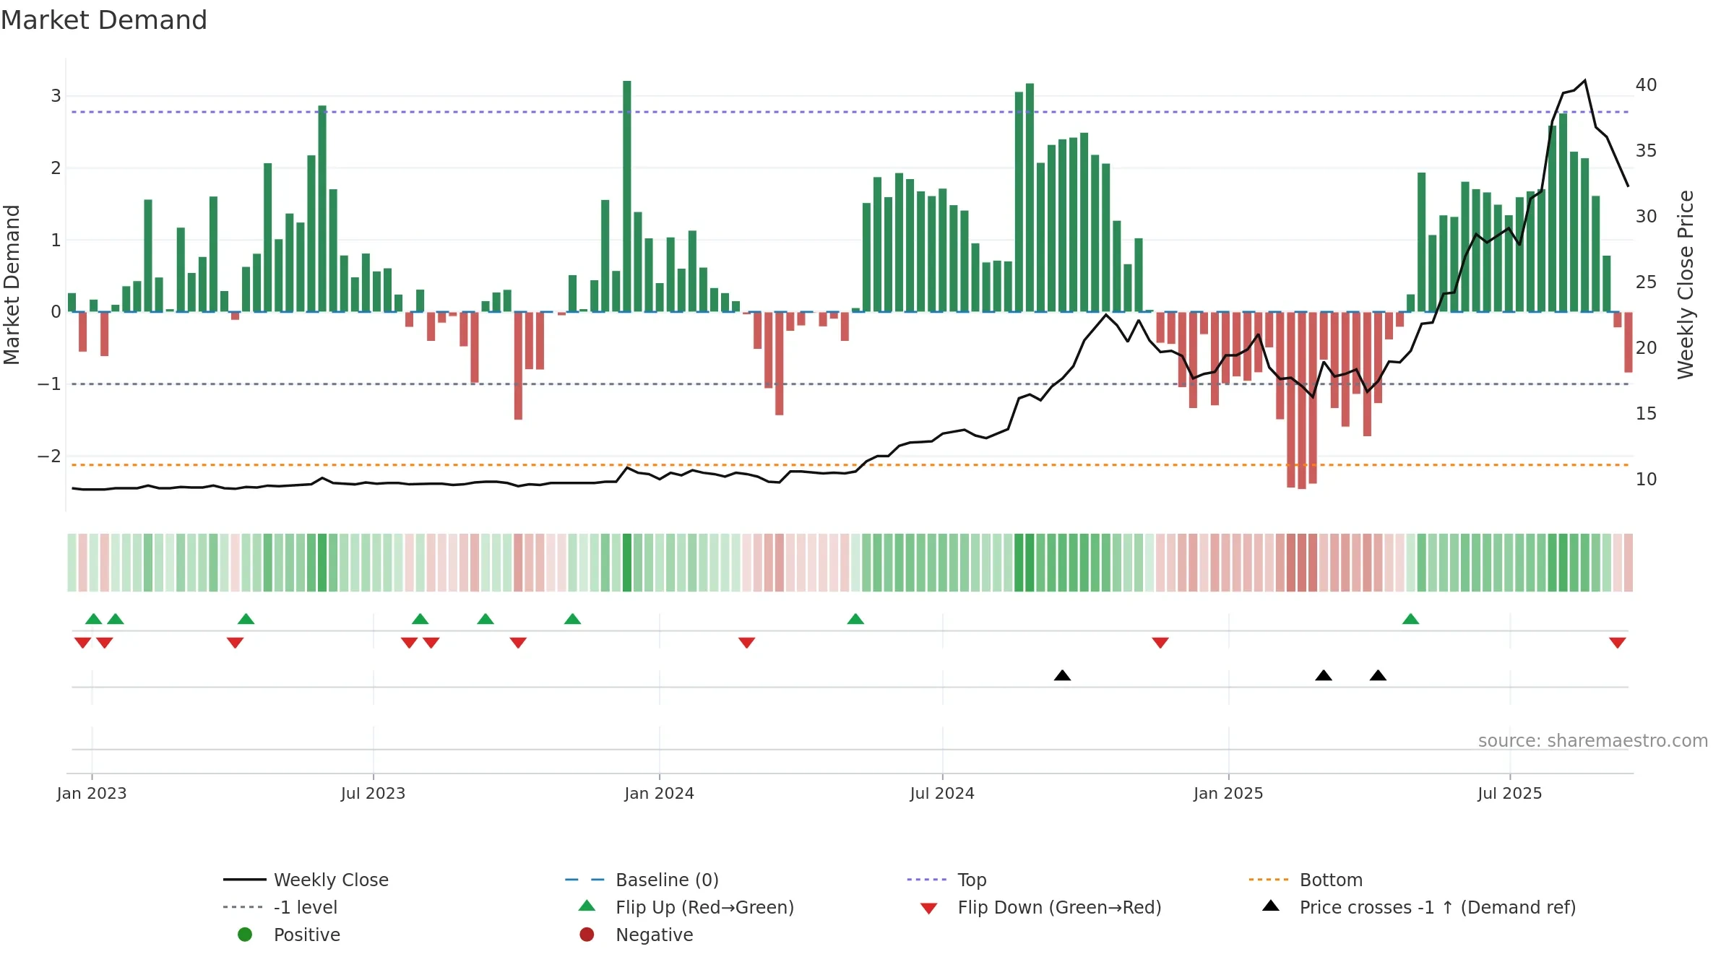Viewport: 1734px width, 975px height.
Task: Click the red Flip Down legend triangle
Action: pyautogui.click(x=929, y=909)
